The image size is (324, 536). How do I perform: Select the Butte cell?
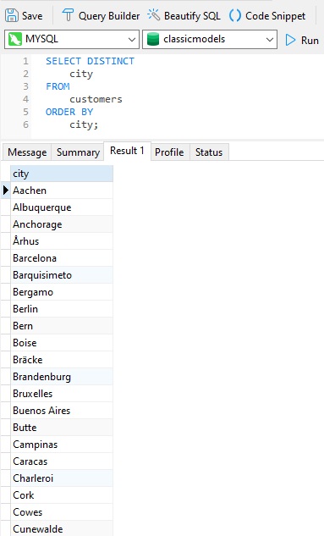point(62,428)
